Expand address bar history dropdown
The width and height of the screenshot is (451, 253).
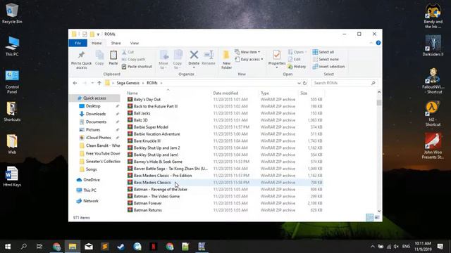(x=299, y=83)
